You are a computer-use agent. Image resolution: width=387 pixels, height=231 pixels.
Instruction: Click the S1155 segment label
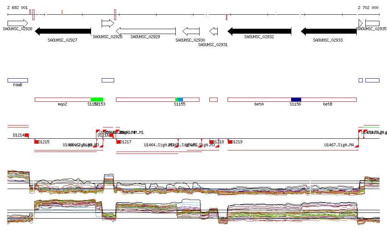coord(180,104)
